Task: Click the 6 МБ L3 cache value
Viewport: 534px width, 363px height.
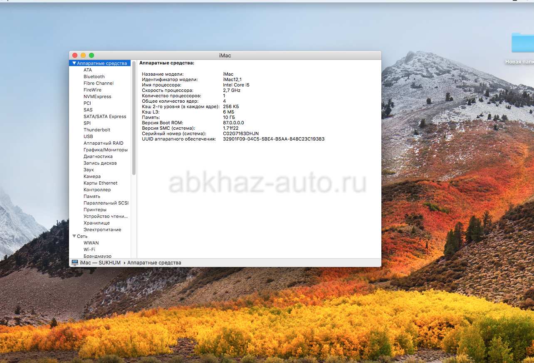Action: tap(229, 112)
